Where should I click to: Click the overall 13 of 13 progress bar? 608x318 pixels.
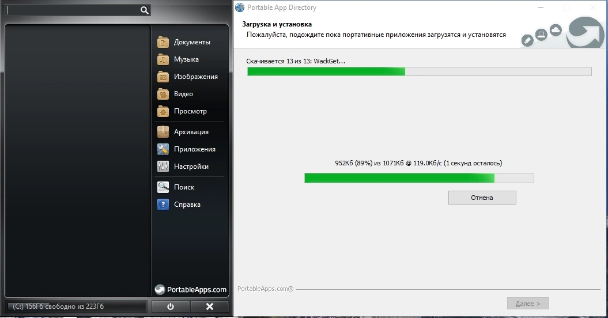419,71
